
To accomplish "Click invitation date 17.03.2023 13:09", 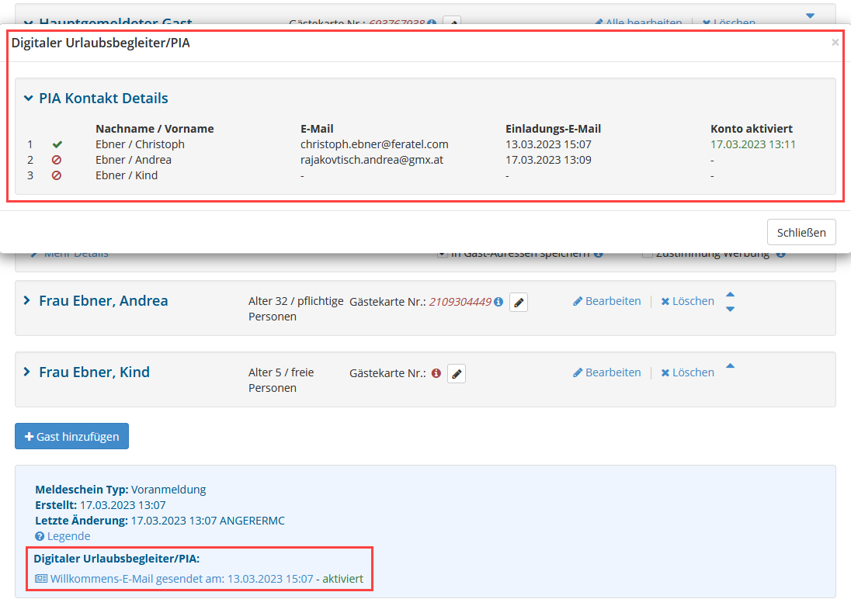I will coord(548,160).
